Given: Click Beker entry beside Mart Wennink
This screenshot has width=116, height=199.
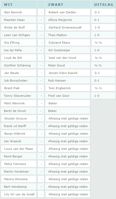Looking at the screenshot, I should coord(68,103).
